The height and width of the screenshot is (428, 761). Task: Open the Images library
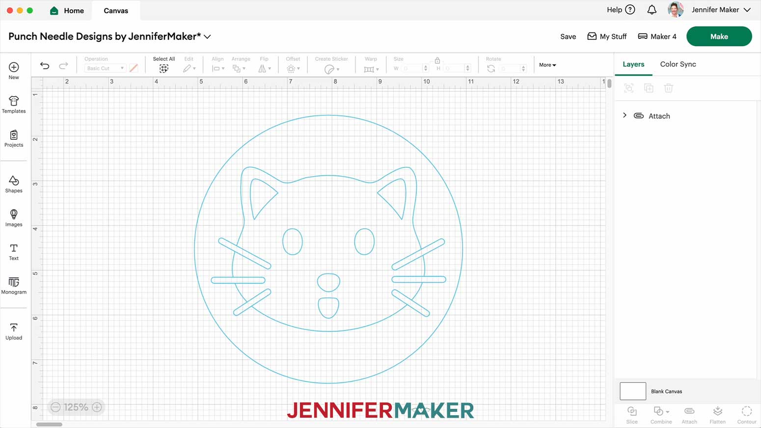[x=14, y=218]
